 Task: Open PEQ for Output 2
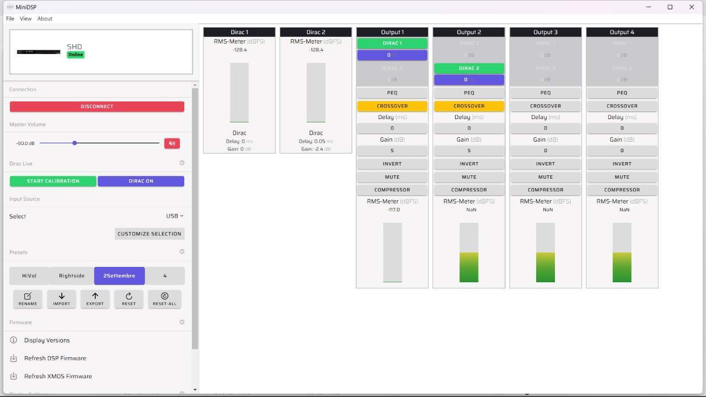(x=469, y=93)
